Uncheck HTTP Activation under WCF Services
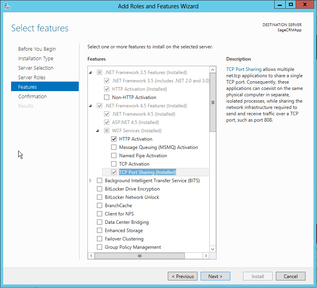Screen dimensions: 317x288 click(114, 139)
